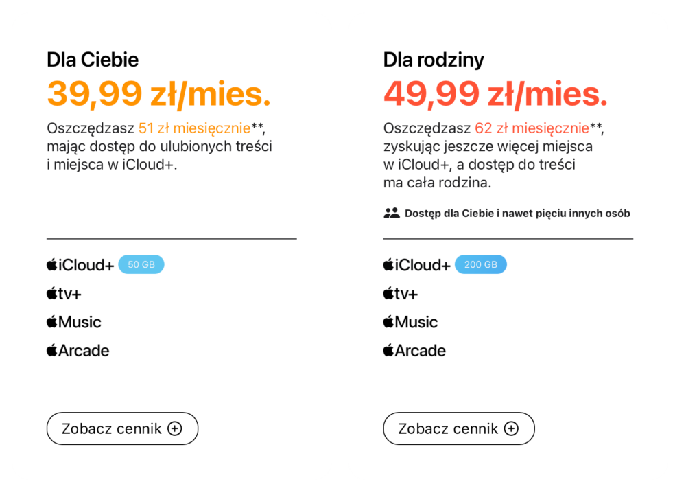Click Apple Music logo in Dla Ciebie plan
Viewport: 686px width, 495px height.
click(74, 322)
